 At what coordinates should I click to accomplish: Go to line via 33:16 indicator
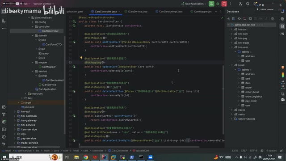click(235, 151)
